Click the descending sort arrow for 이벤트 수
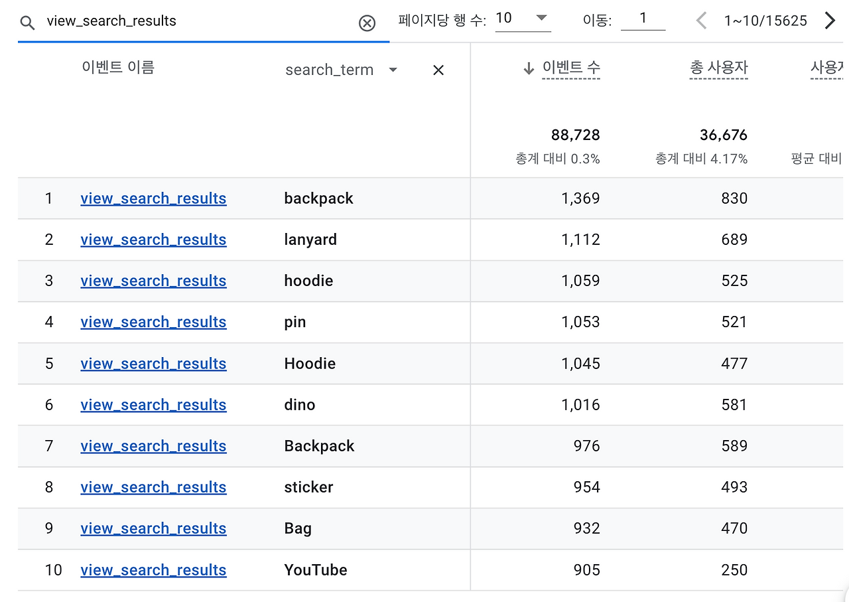Image resolution: width=849 pixels, height=602 pixels. 529,68
